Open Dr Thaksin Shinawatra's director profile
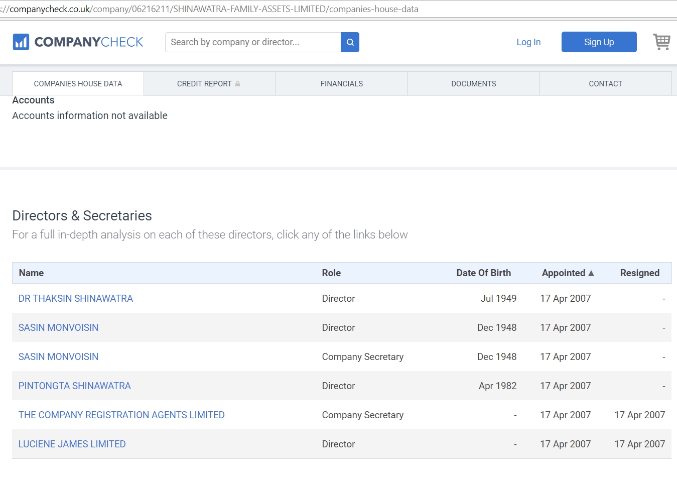 tap(76, 298)
